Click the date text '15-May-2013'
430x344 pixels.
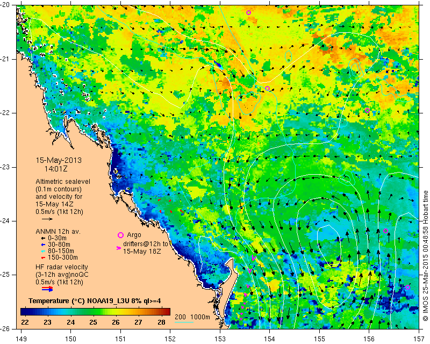click(59, 160)
